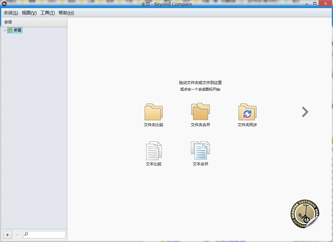Focus the session search box
Viewport: 333px width, 242px height.
point(44,235)
